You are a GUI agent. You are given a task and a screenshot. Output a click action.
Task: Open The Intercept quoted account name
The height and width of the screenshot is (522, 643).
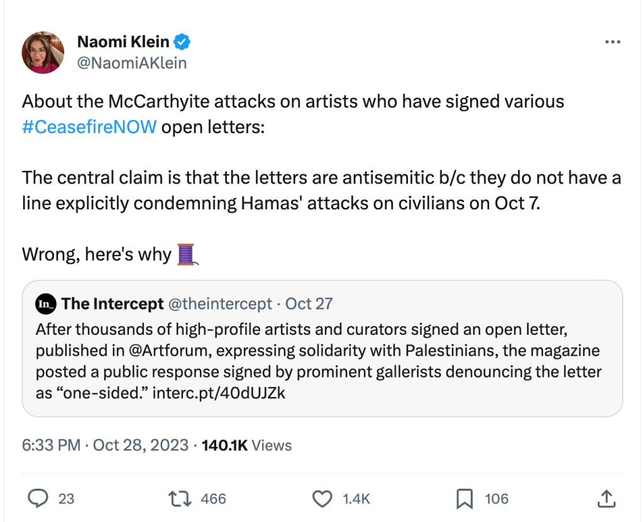[x=113, y=304]
